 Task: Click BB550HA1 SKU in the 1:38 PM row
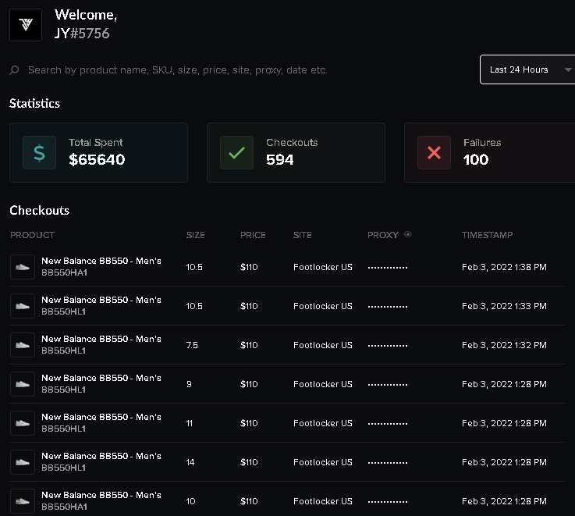64,272
